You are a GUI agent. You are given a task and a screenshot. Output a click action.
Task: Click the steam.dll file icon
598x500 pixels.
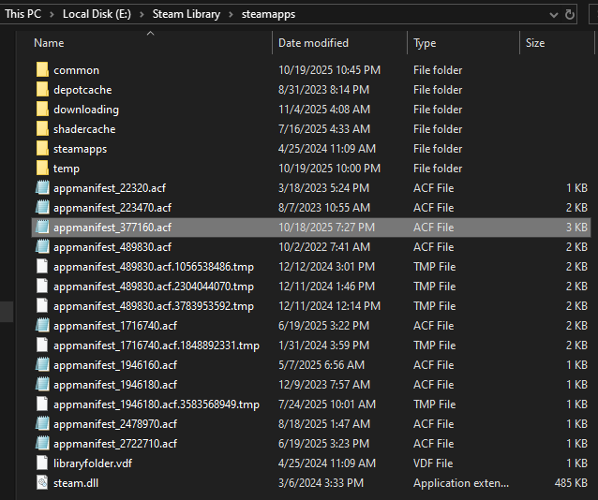coord(42,483)
